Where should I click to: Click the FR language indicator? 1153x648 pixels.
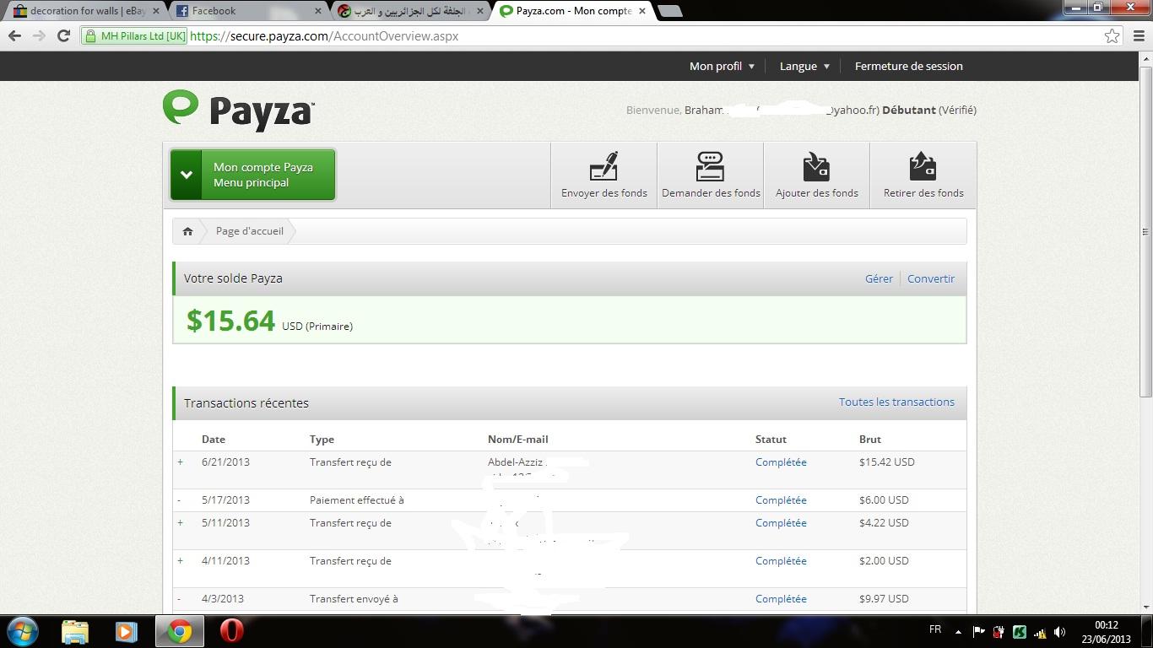[935, 630]
